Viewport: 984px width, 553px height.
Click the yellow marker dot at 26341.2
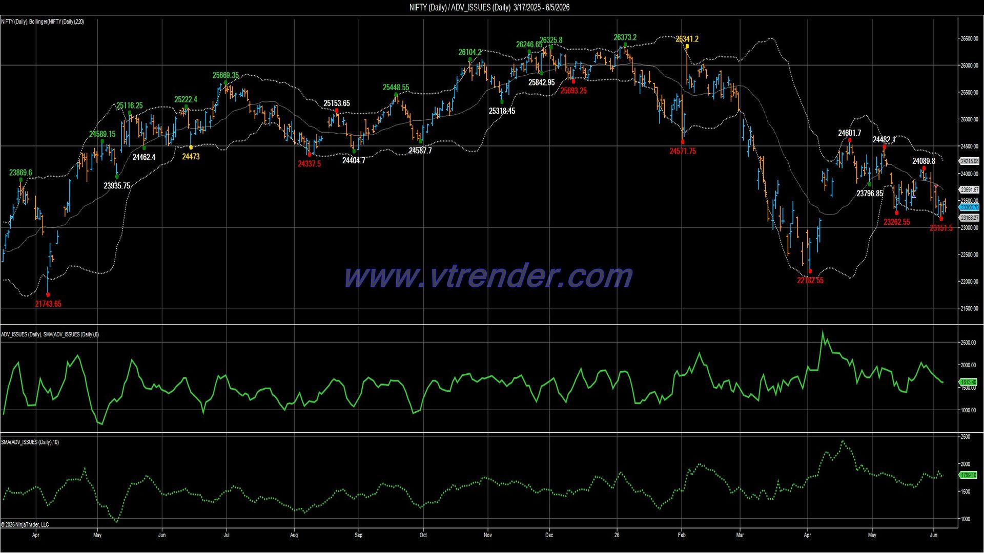click(687, 46)
